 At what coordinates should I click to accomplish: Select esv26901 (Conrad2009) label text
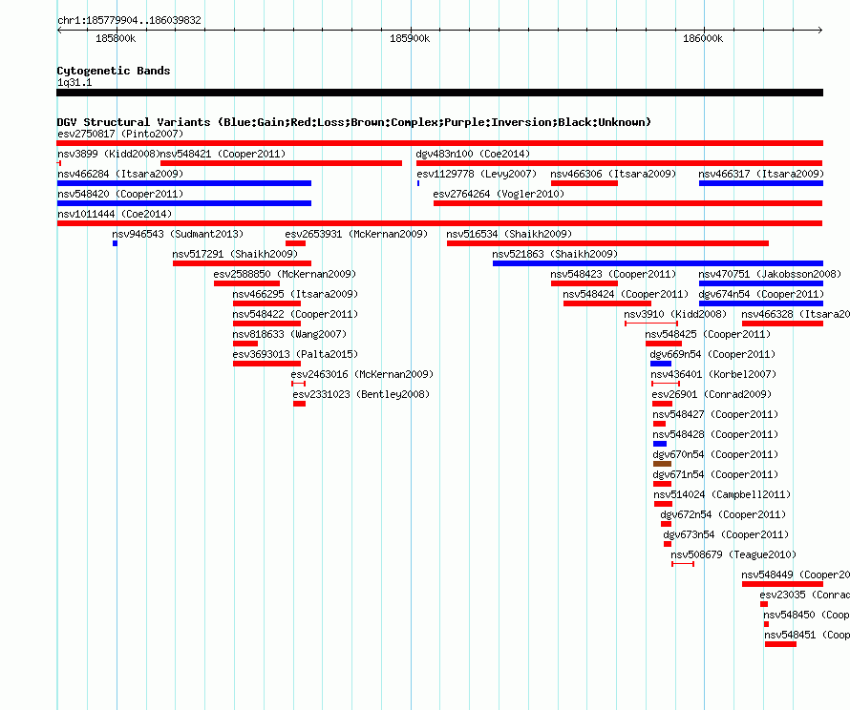click(712, 394)
